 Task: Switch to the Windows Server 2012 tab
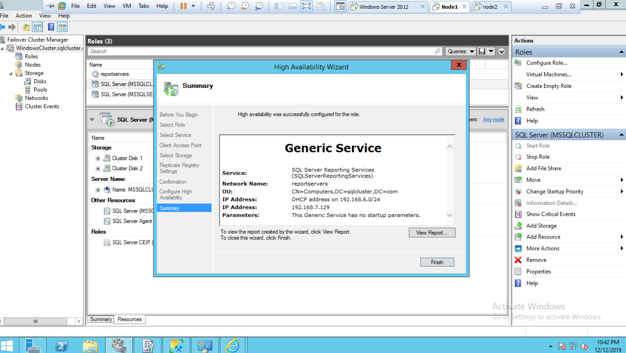point(384,7)
